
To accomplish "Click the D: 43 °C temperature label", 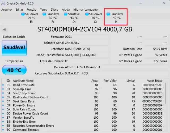I will click(74, 18).
